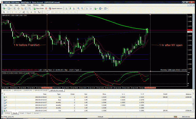Switch chart to candlesticks view

(x=70, y=8)
